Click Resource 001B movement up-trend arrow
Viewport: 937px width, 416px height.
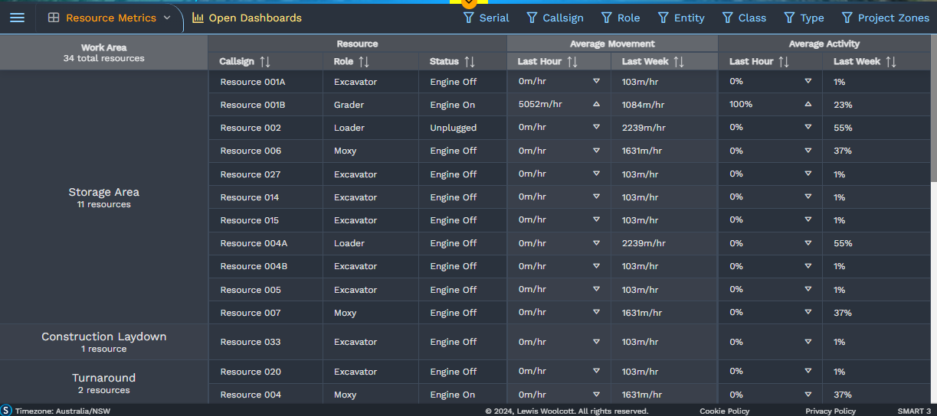coord(596,104)
